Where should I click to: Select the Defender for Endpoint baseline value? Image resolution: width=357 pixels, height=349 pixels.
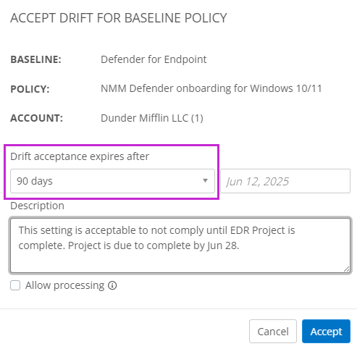154,59
